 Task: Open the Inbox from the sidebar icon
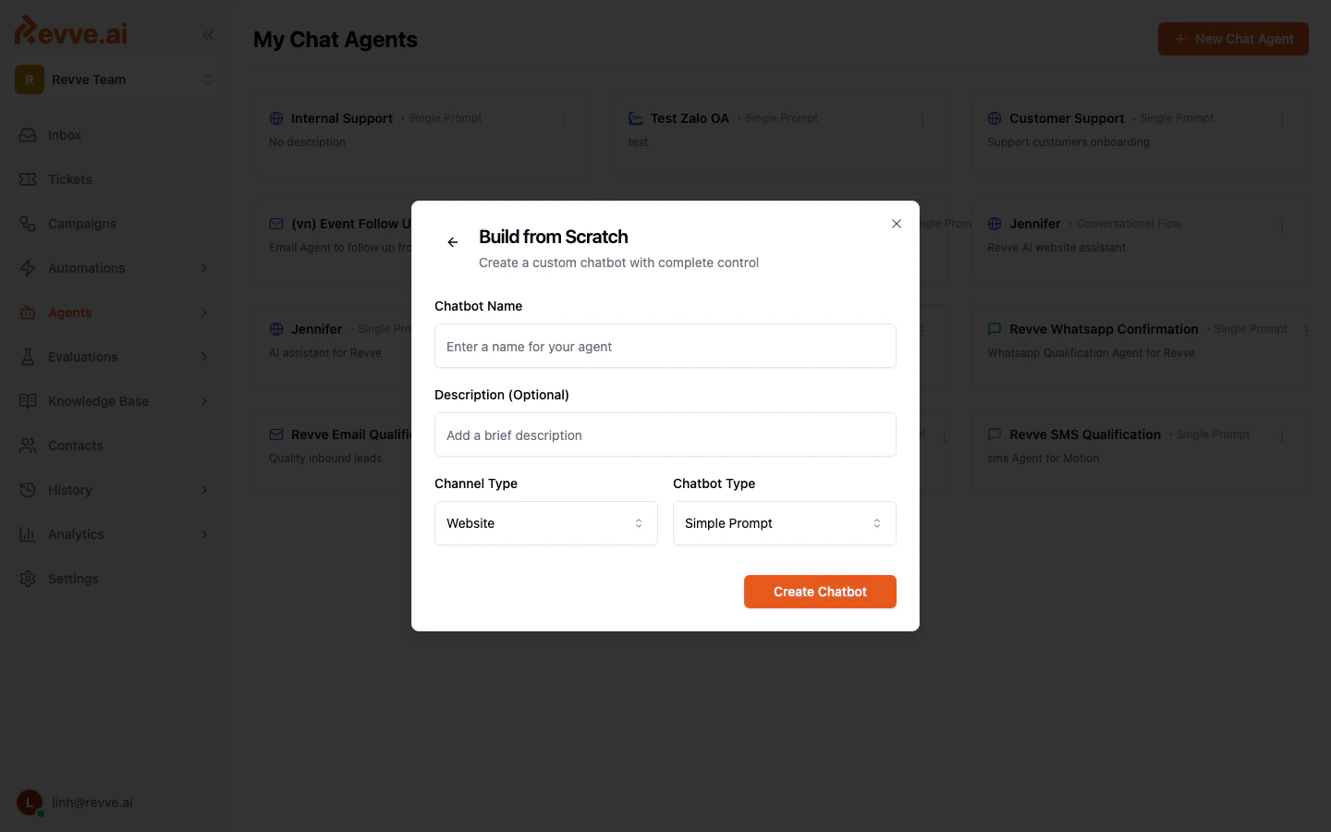(27, 135)
